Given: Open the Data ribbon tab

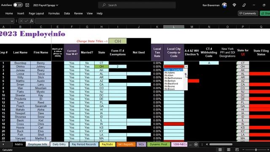Looking at the screenshot, I should pyautogui.click(x=67, y=13).
